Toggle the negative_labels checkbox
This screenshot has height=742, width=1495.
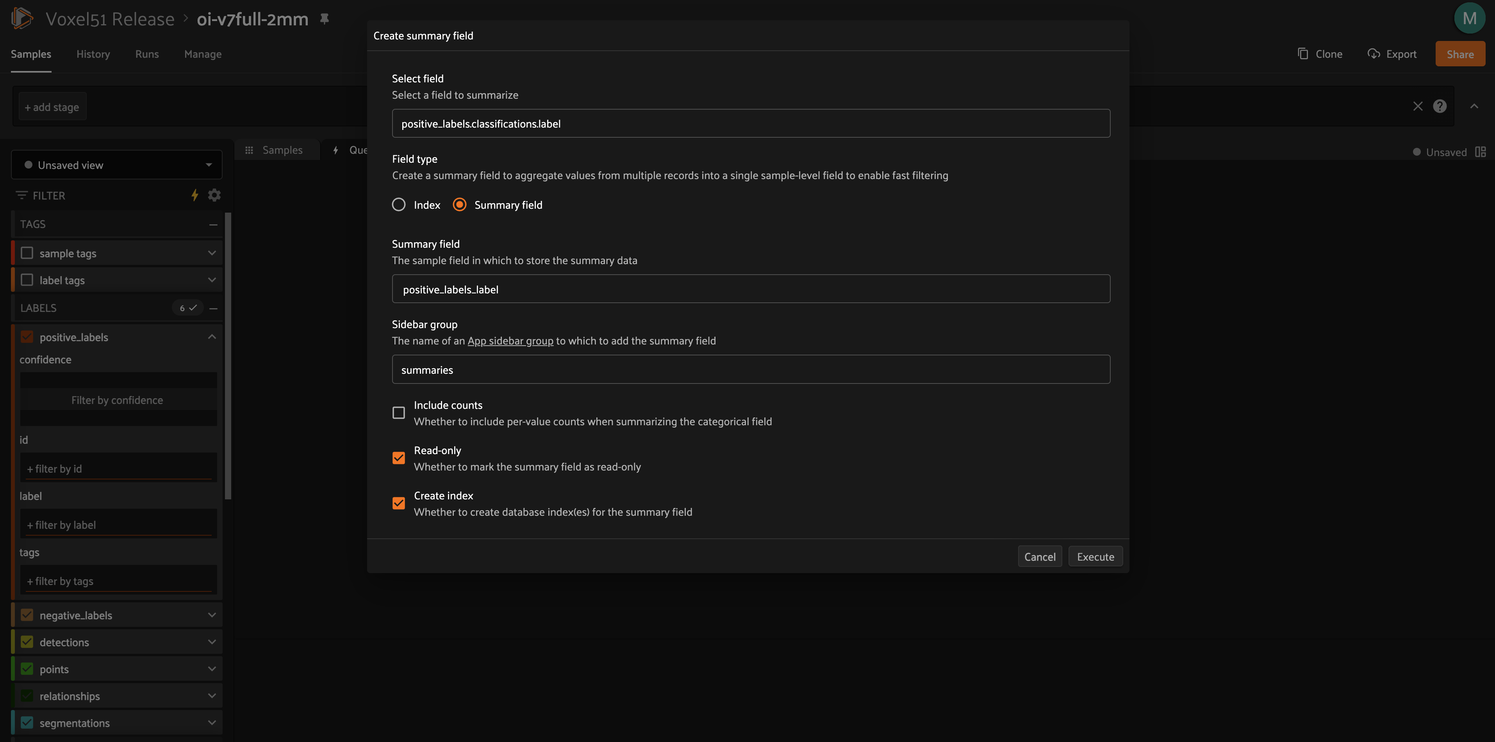pyautogui.click(x=27, y=615)
